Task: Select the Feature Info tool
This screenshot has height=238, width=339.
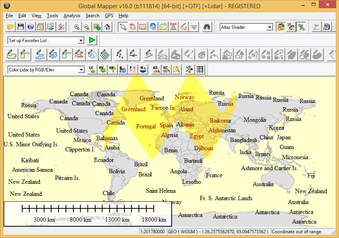Action: [x=153, y=27]
